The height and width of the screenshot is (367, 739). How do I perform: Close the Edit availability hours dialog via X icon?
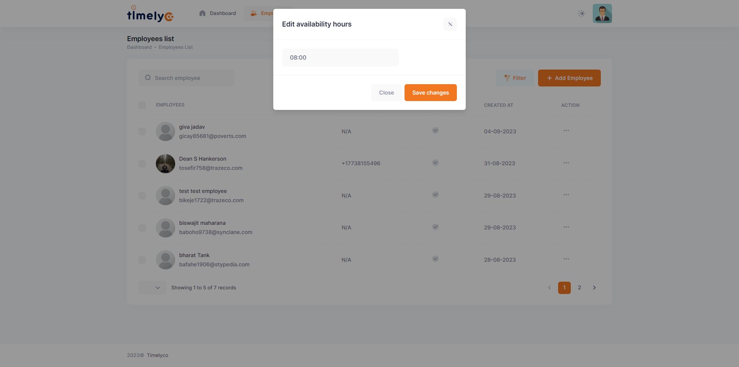click(x=450, y=24)
